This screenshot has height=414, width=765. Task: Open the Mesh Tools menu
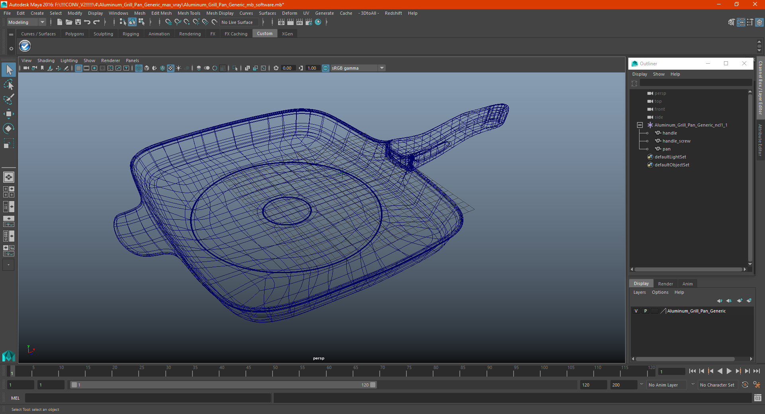[189, 13]
